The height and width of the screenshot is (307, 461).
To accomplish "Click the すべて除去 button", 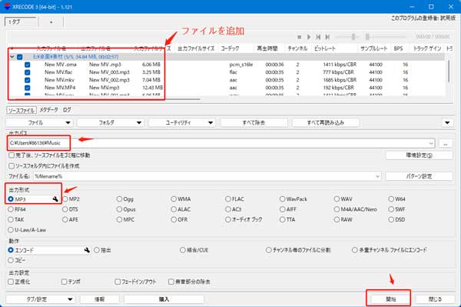I will click(254, 123).
